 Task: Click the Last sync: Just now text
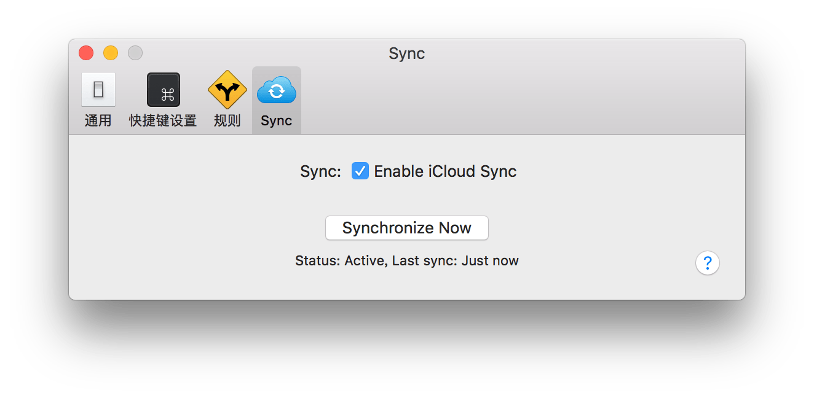456,261
